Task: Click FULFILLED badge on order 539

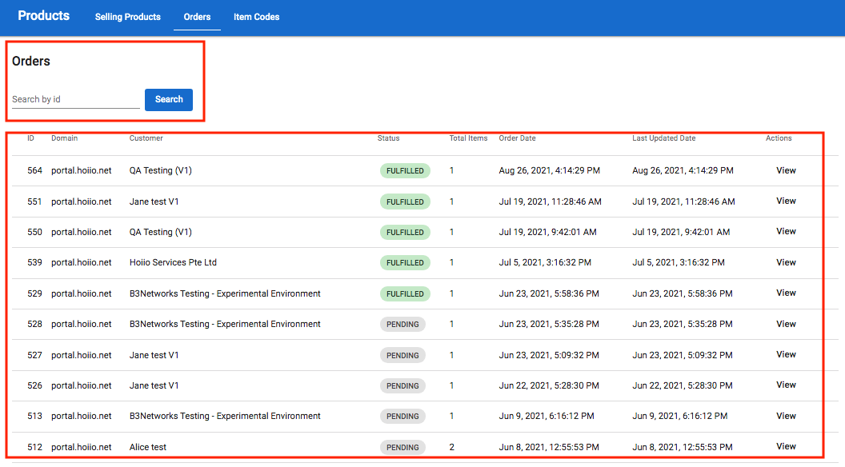Action: tap(405, 263)
